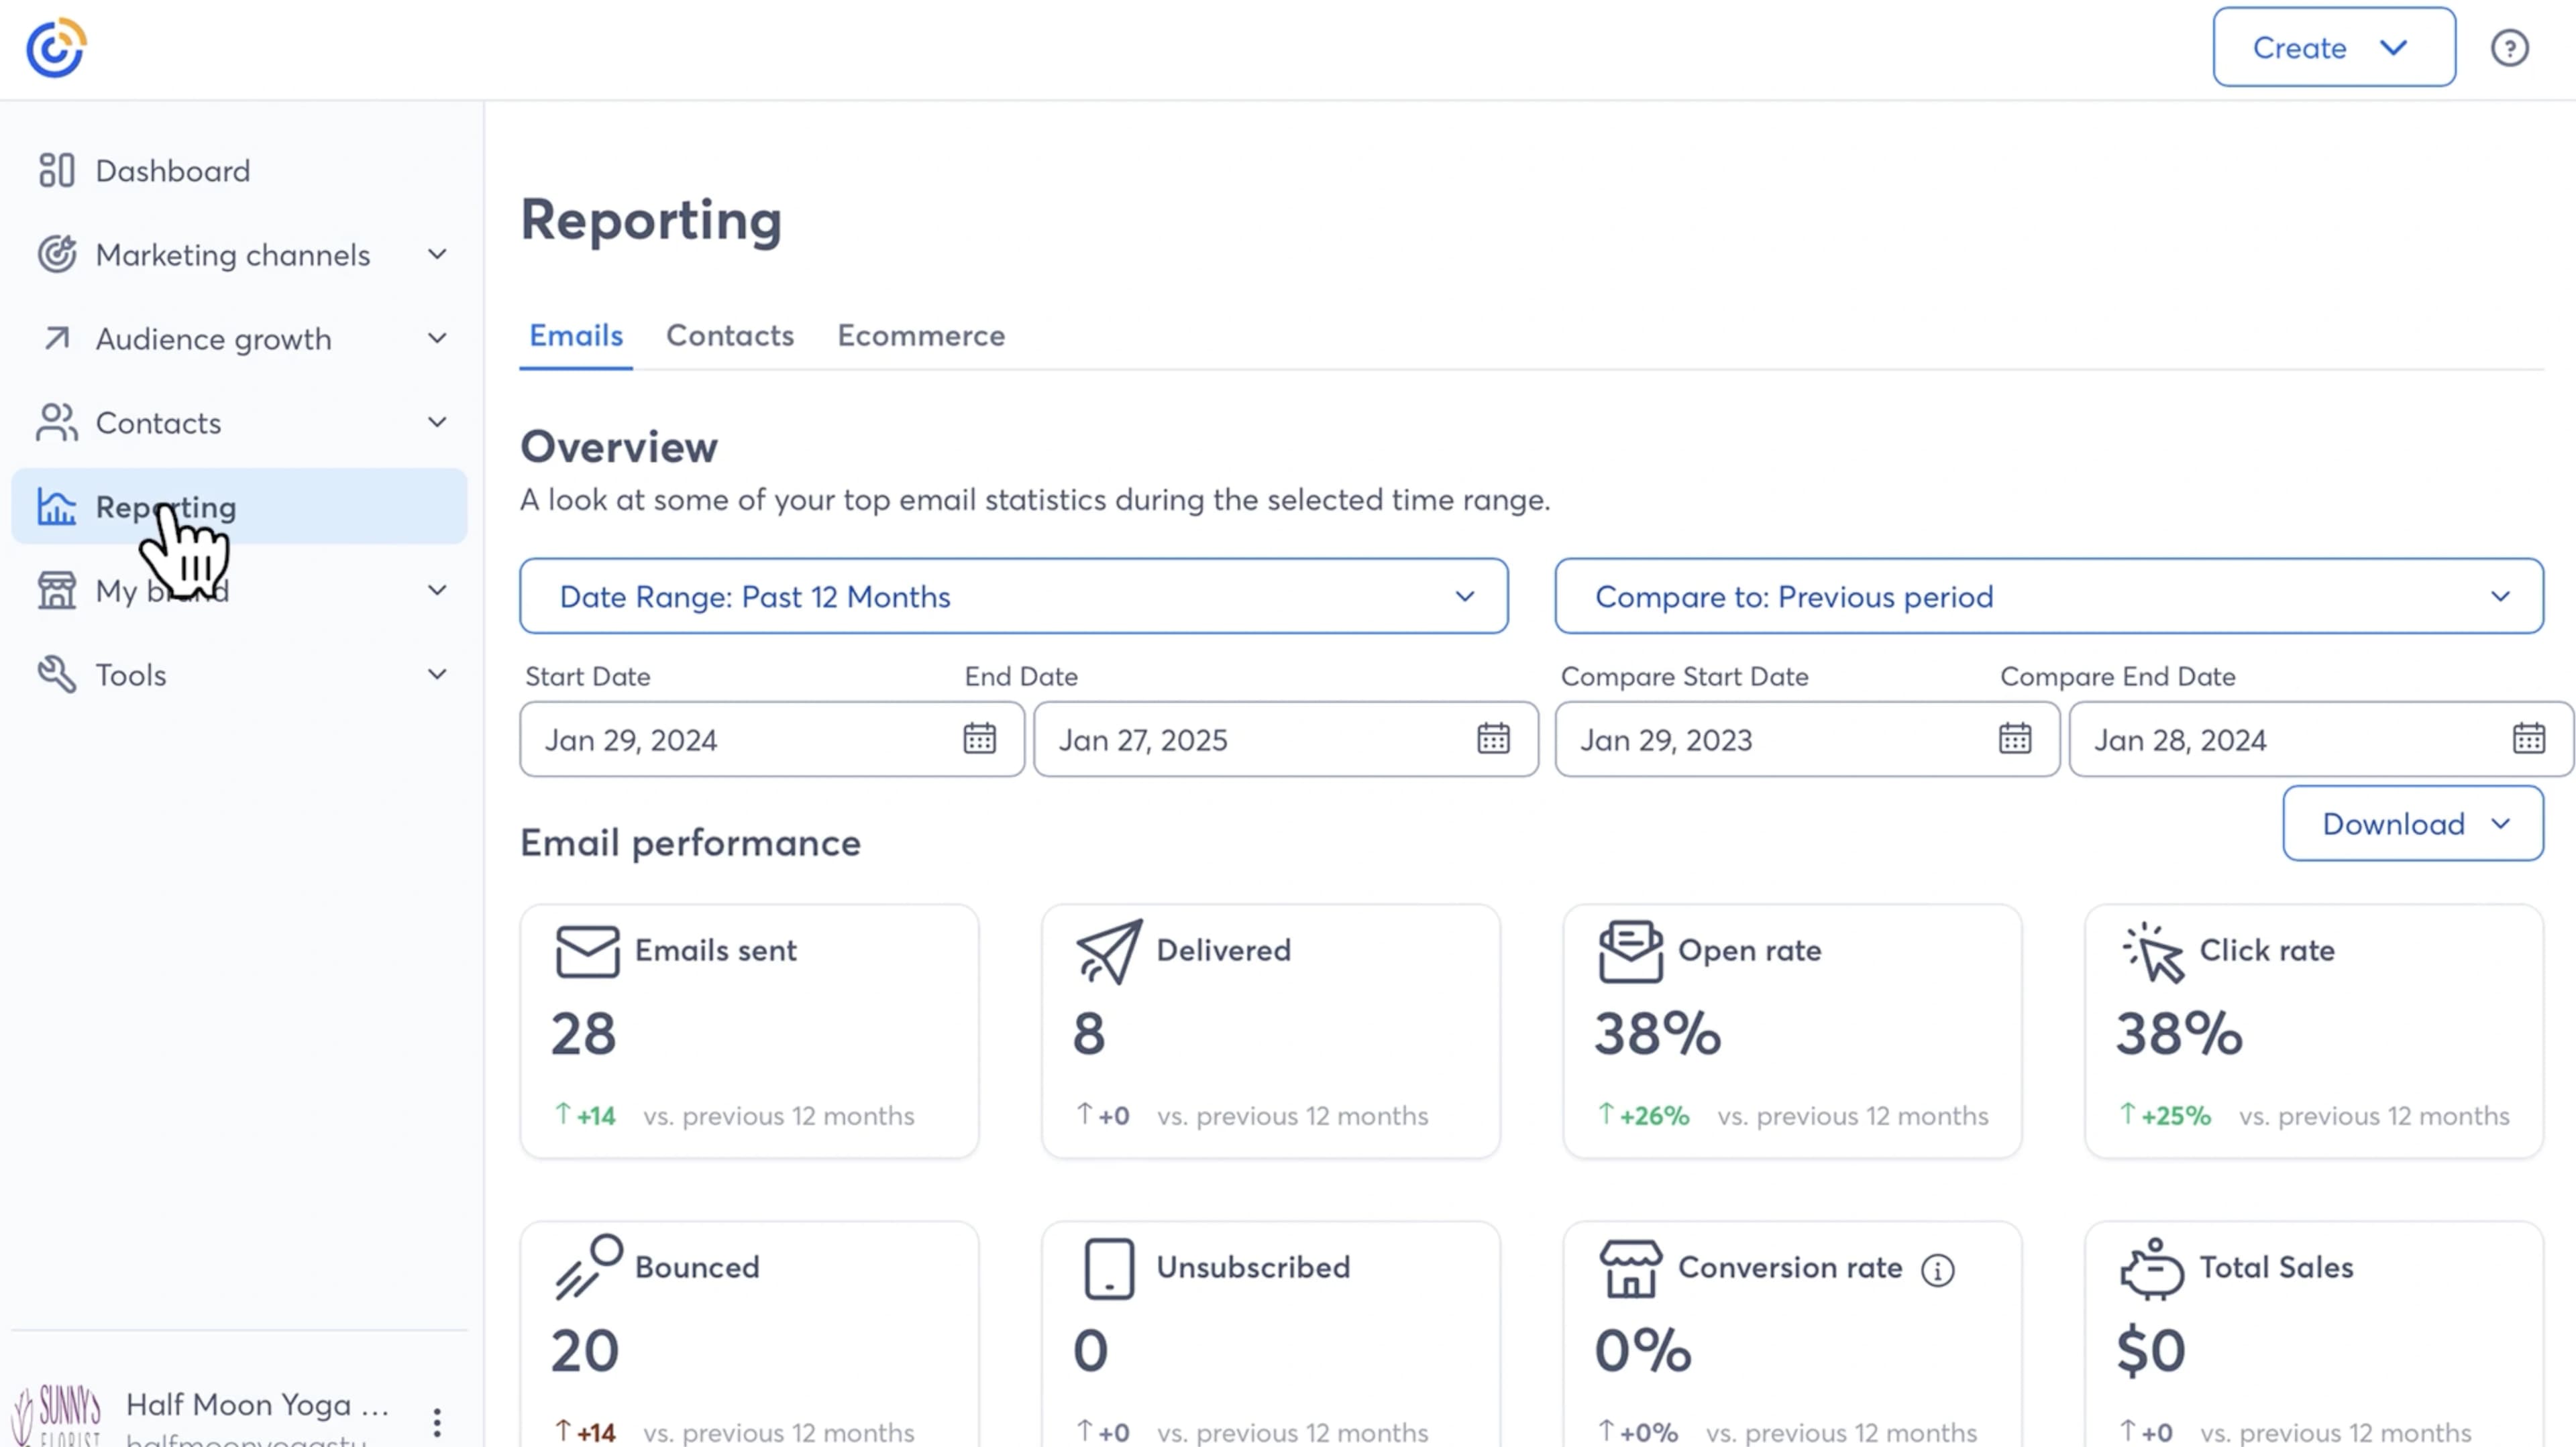This screenshot has width=2576, height=1447.
Task: Open the Compare to Previous period dropdown
Action: pos(2049,595)
